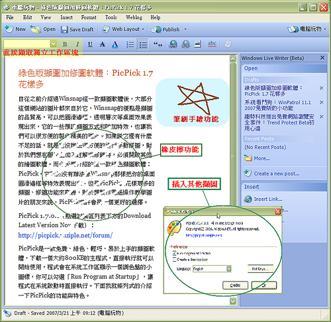This screenshot has width=331, height=322.
Task: Click the Insert Picture toolbar icon
Action: (197, 44)
